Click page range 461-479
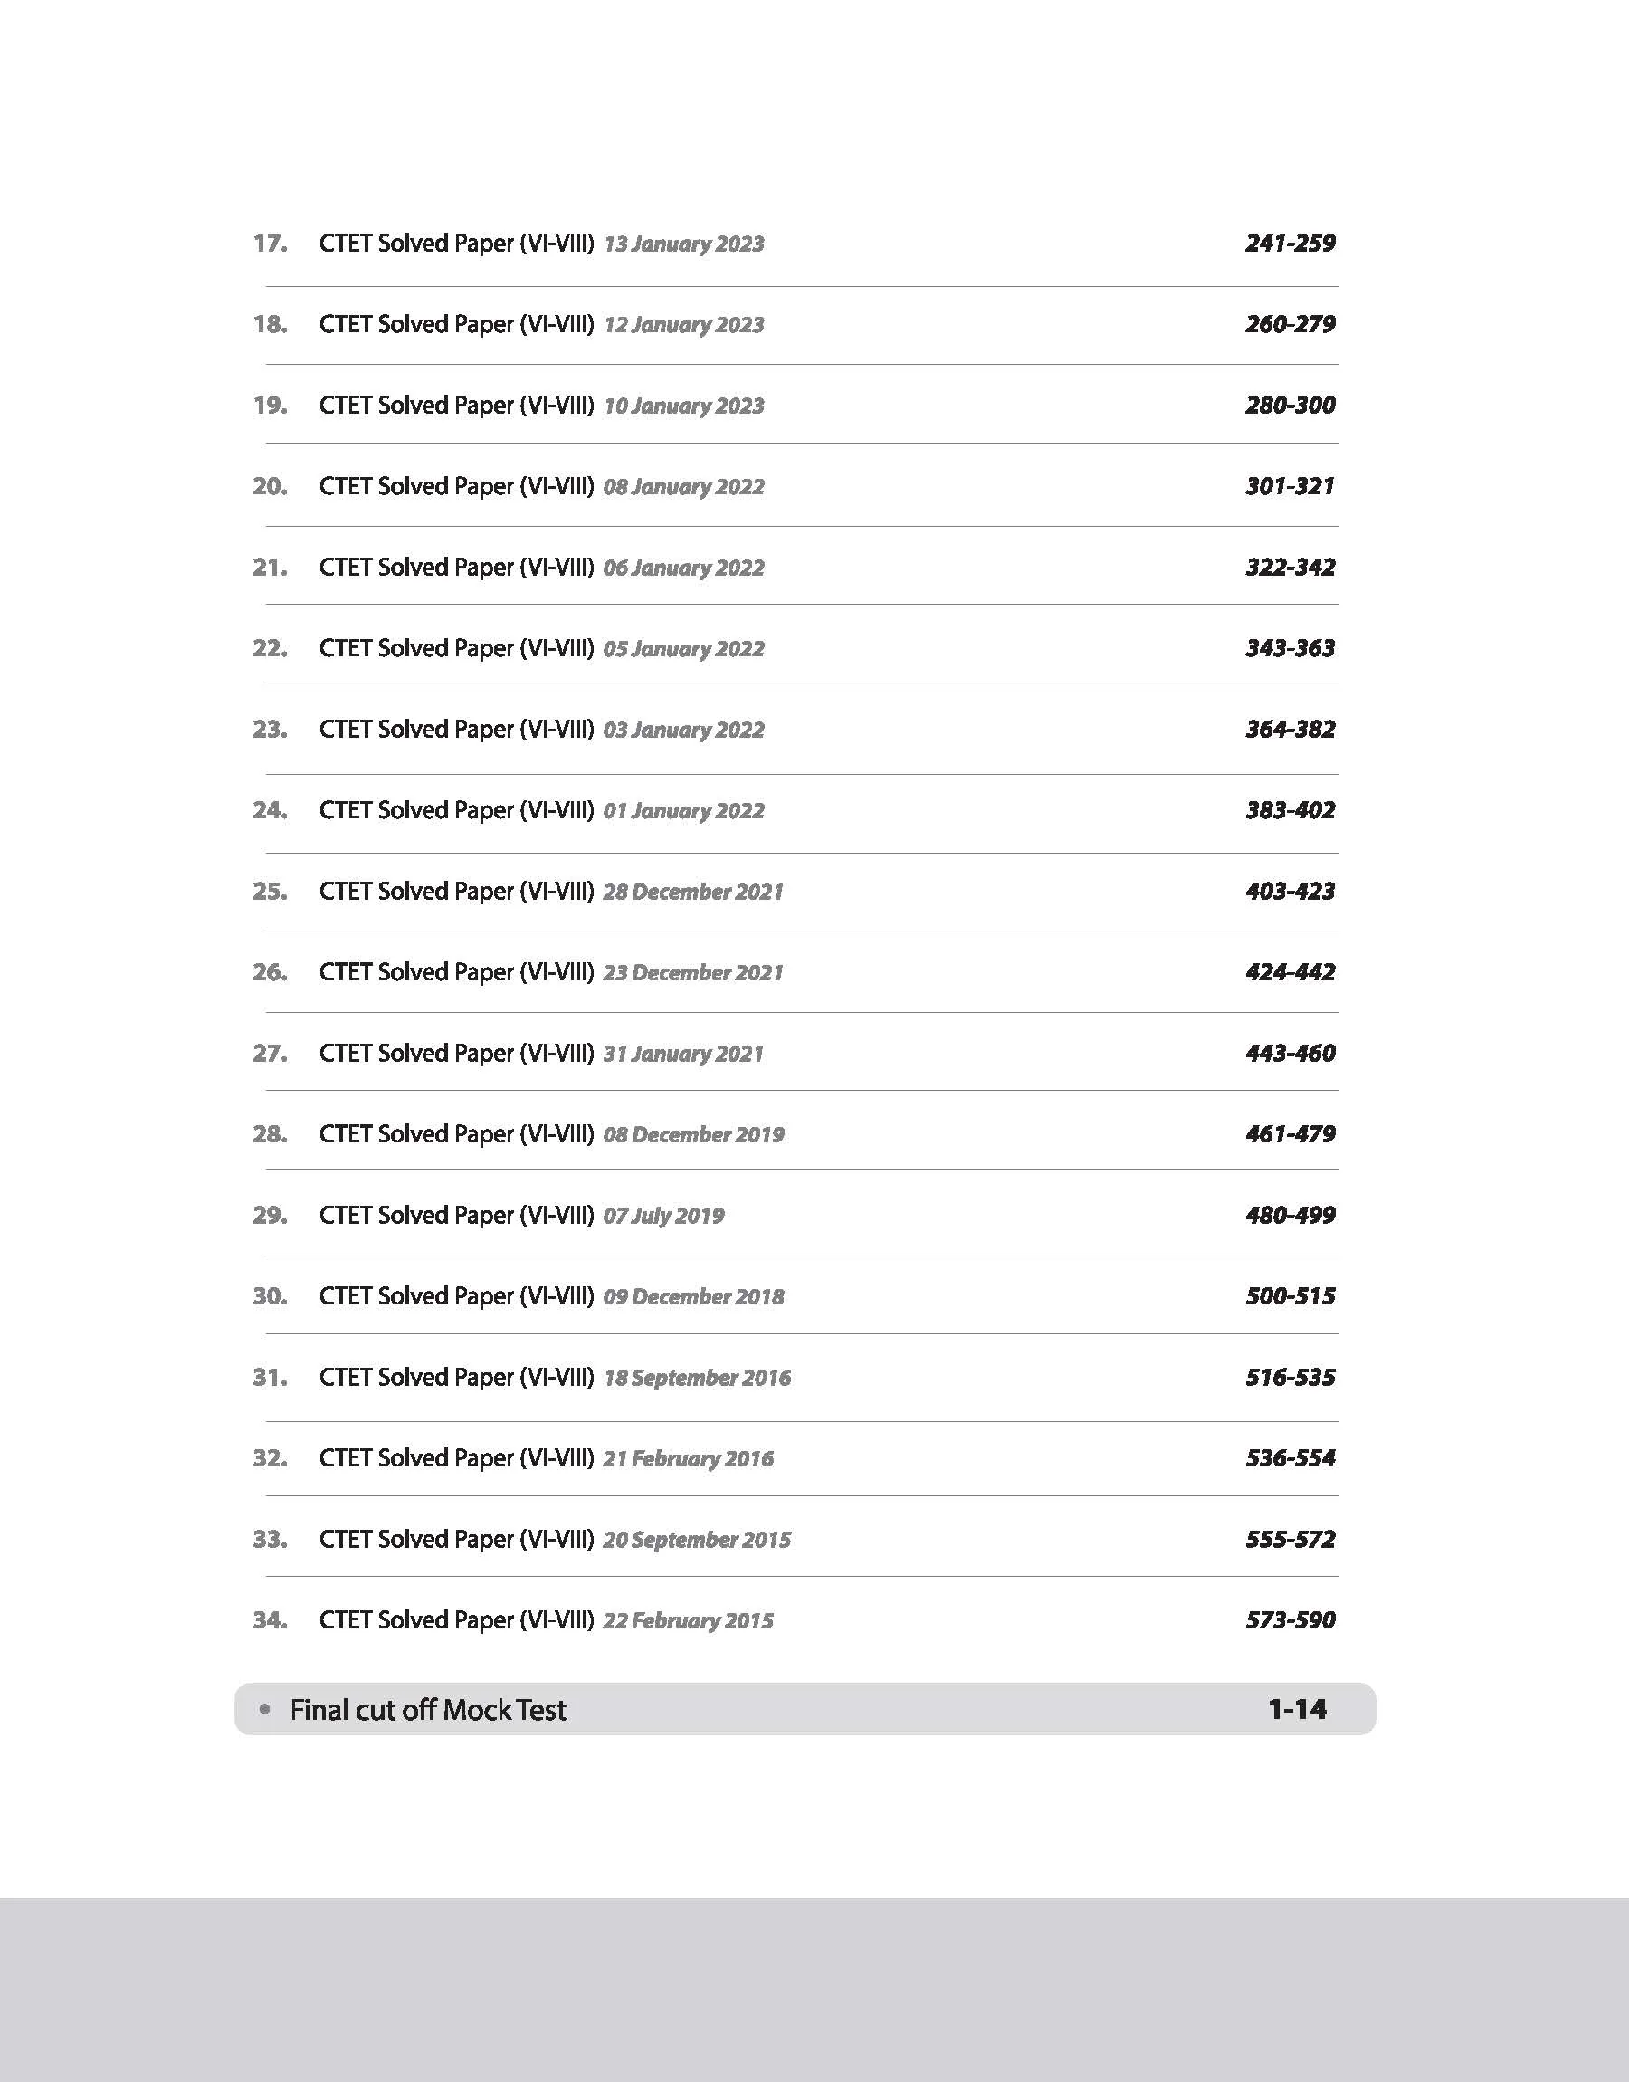 pos(1290,1134)
